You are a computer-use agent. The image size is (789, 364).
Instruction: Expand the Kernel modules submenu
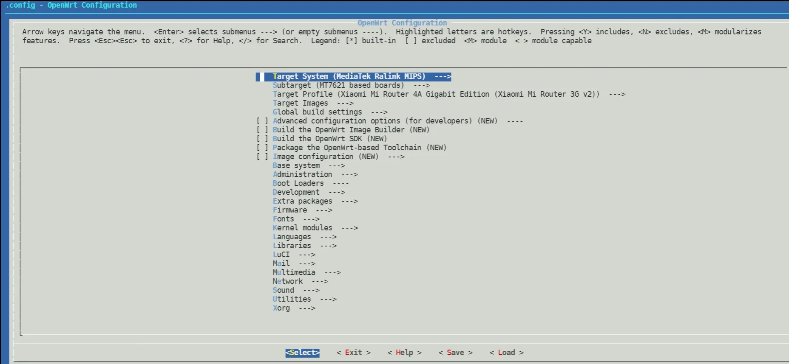tap(315, 228)
